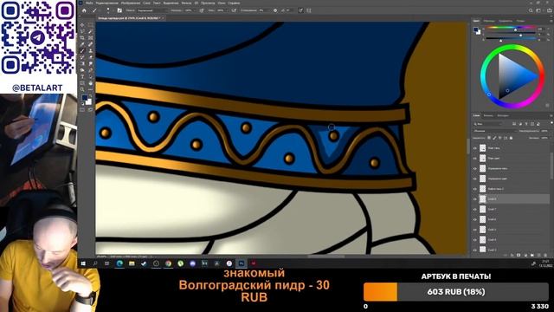
Task: Open Windows Start menu
Action: (x=83, y=263)
